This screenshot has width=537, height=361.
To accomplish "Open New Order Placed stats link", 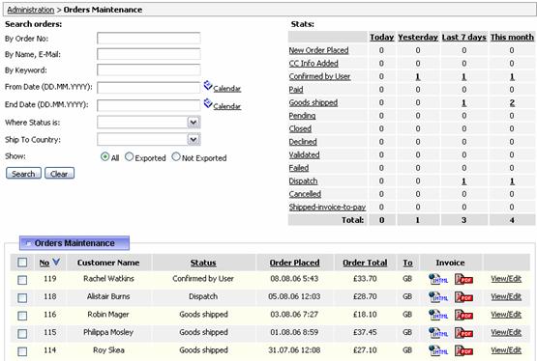I will (x=318, y=50).
